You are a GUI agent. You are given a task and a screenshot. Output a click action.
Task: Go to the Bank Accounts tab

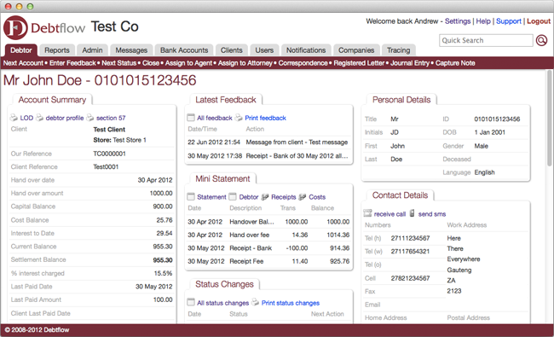[184, 50]
